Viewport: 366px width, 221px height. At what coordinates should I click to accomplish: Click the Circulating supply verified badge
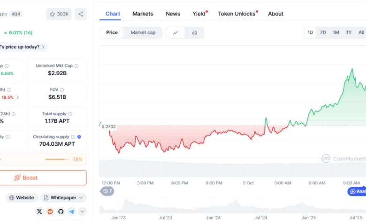(78, 137)
